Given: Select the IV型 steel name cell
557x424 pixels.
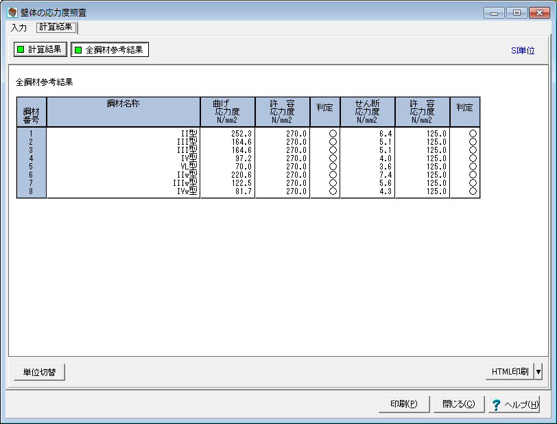Looking at the screenshot, I should [189, 158].
